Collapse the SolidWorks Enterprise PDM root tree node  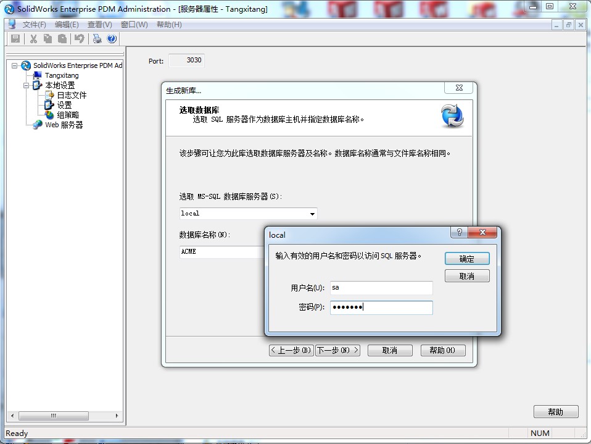tap(14, 65)
